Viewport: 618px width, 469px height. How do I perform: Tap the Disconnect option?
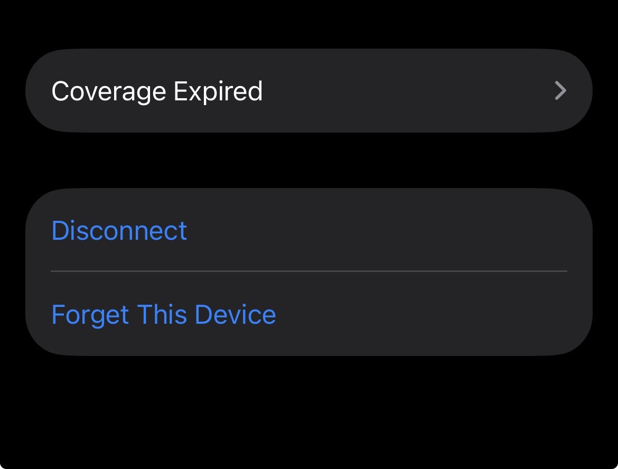tap(119, 231)
